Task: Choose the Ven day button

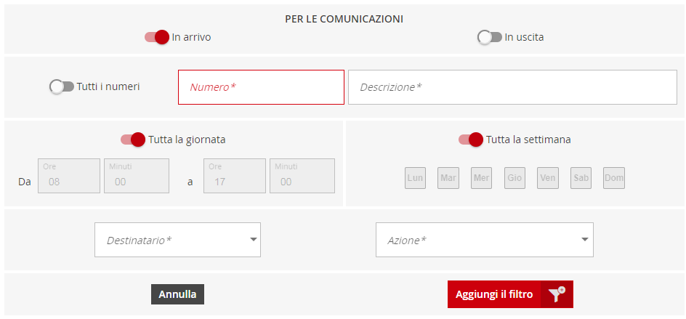Action: [548, 178]
